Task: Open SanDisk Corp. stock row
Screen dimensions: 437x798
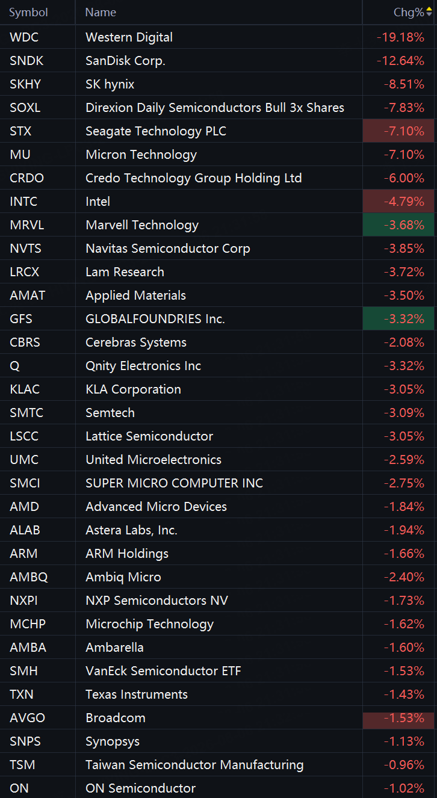Action: 218,60
